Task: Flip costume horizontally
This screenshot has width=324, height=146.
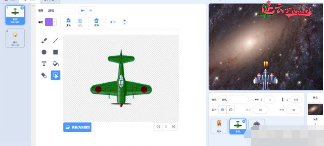Action: click(x=113, y=22)
